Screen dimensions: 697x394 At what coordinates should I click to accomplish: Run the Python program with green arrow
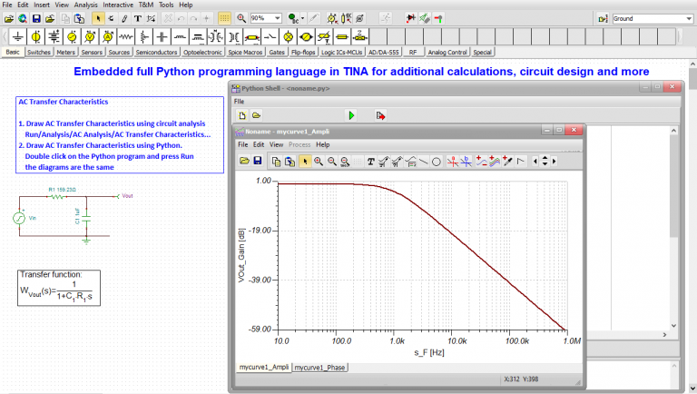click(351, 115)
